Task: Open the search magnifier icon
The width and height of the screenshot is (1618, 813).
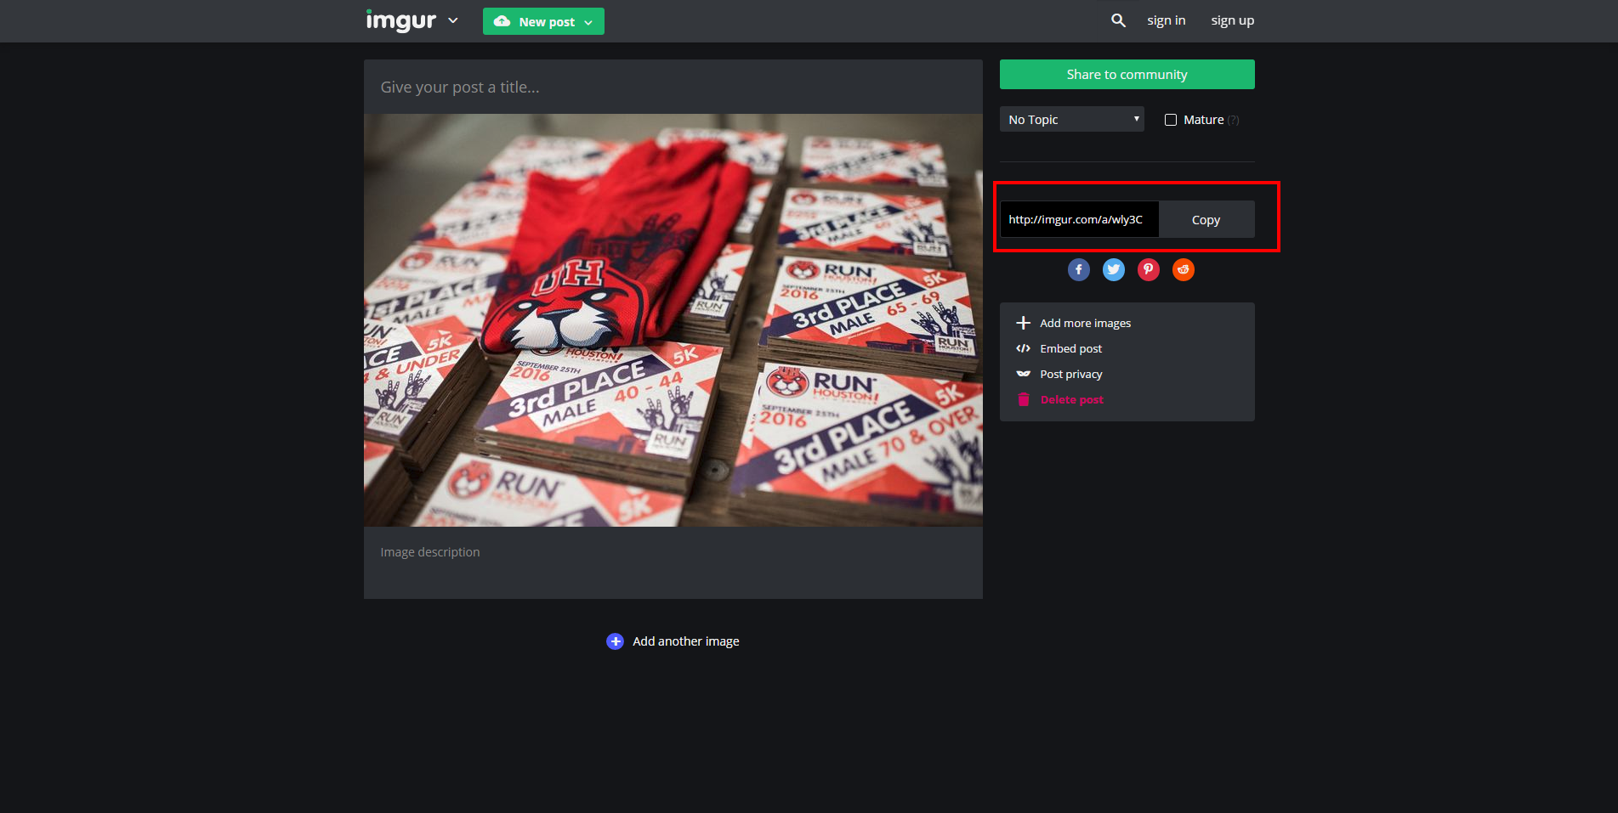Action: coord(1118,20)
